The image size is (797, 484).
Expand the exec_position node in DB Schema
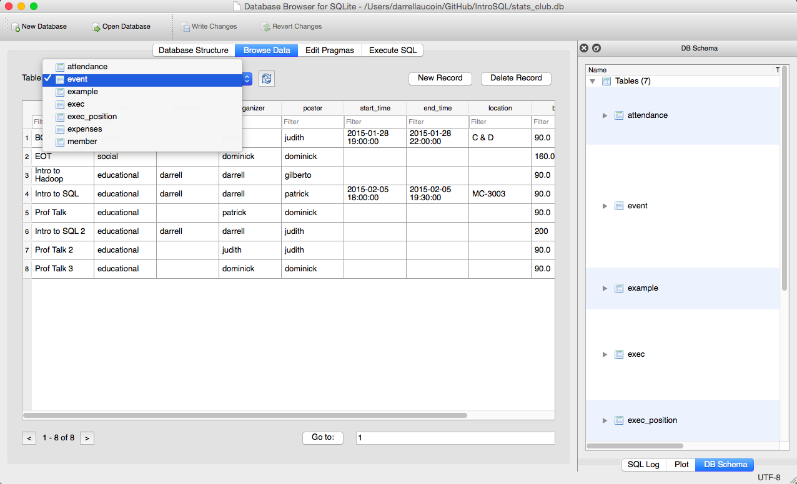tap(604, 420)
